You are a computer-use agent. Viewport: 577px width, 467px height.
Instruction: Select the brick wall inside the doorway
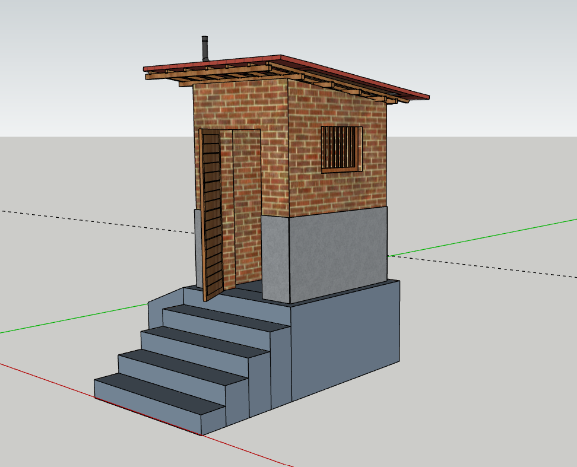pos(247,206)
